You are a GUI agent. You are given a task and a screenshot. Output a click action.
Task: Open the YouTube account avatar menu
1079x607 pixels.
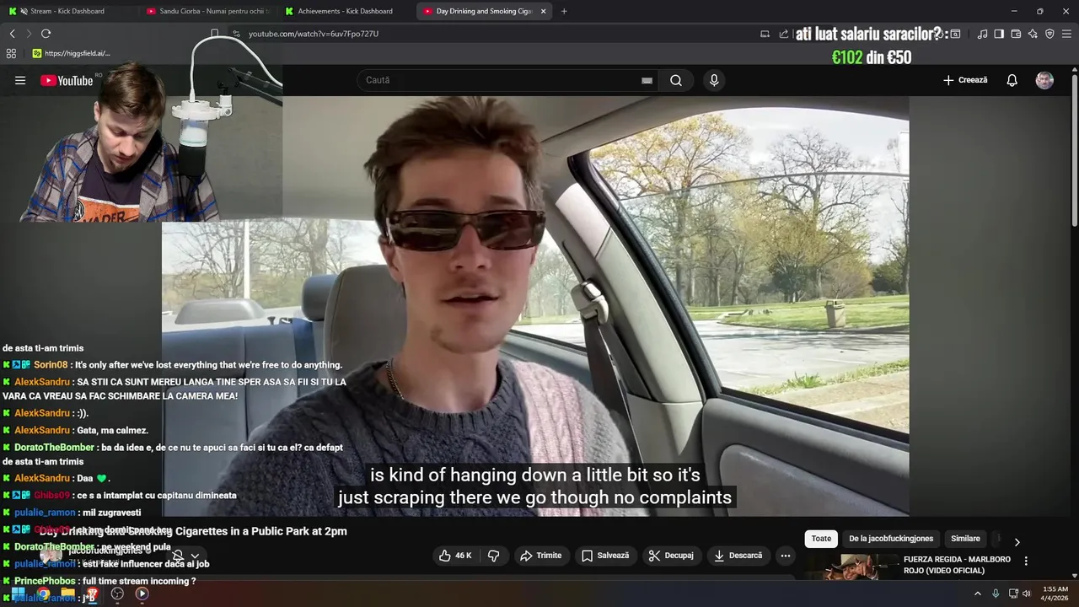1044,80
